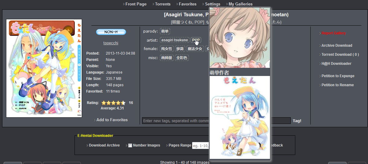Click the Average: 4.31 rating text

(x=112, y=108)
